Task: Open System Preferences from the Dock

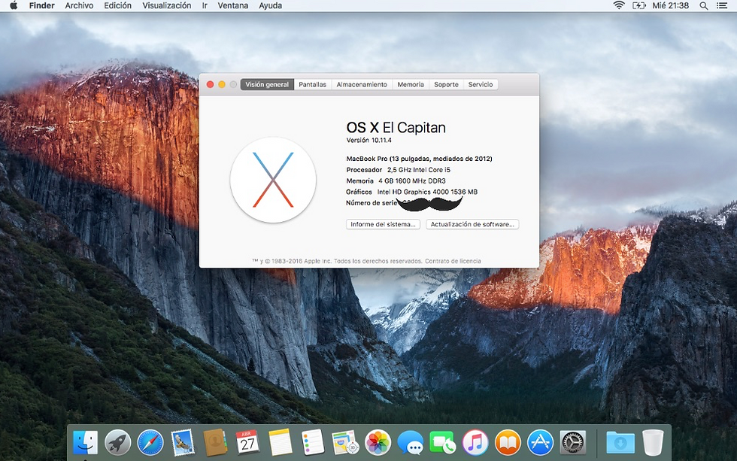Action: pyautogui.click(x=572, y=442)
